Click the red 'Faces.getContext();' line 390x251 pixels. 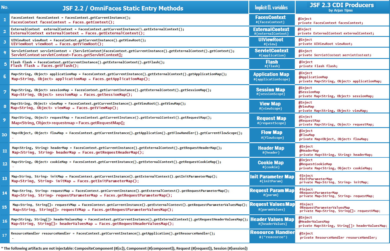63,22
